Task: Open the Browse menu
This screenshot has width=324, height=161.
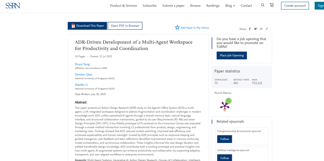Action: coord(195,6)
